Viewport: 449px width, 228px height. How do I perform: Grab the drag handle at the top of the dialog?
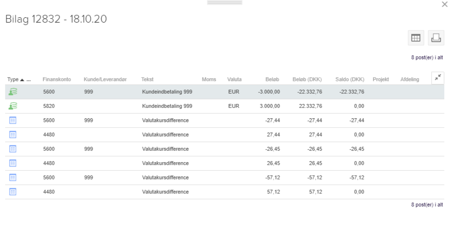pos(225,3)
